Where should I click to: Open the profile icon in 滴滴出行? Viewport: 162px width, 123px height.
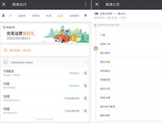(x=4, y=15)
